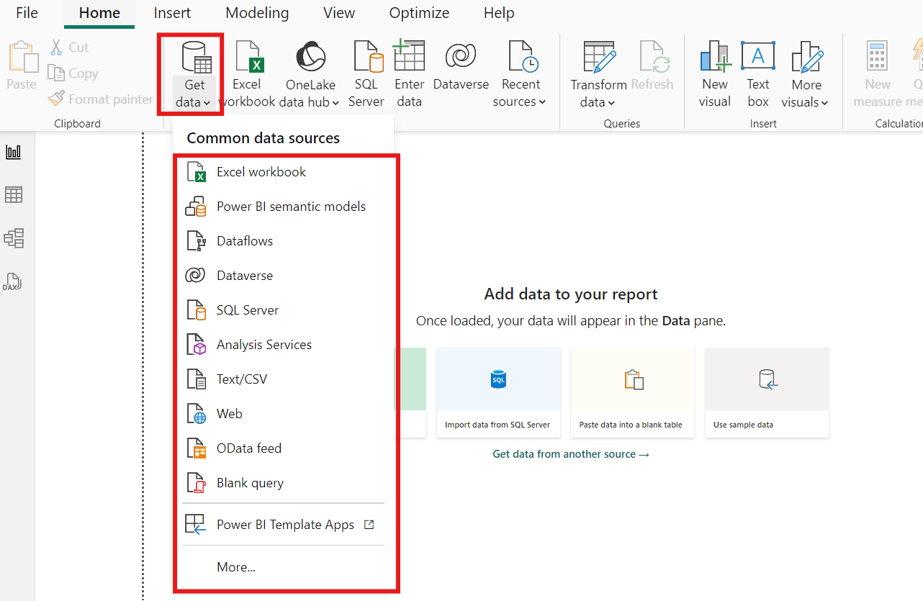Choose Blank query option
Viewport: 923px width, 601px height.
point(284,483)
